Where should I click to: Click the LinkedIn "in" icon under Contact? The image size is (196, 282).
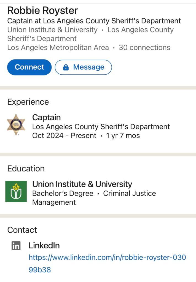[16, 246]
